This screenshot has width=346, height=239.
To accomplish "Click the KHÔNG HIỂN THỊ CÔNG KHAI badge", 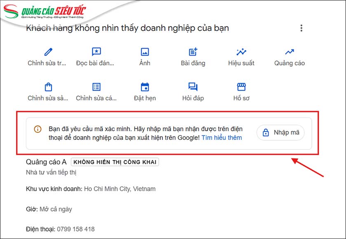I will [114, 162].
